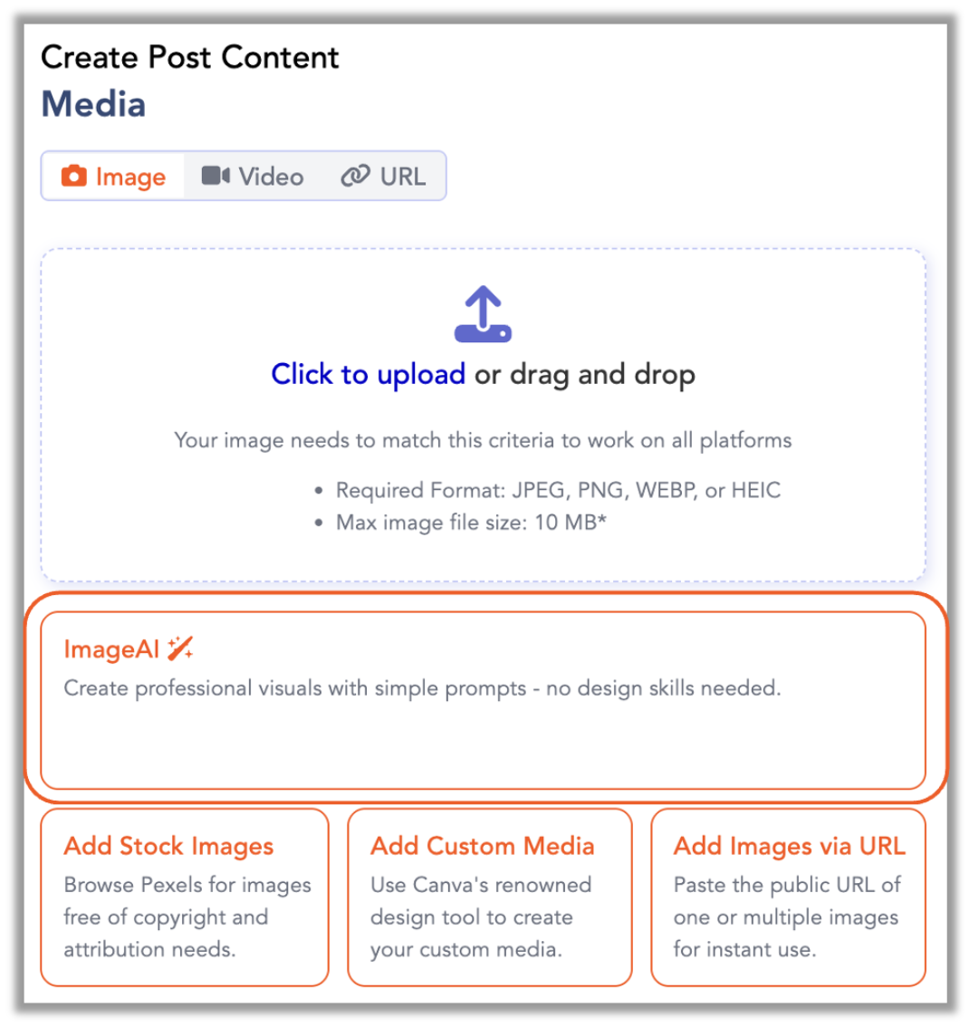Image resolution: width=969 pixels, height=1027 pixels.
Task: Click the "or drag and drop" text
Action: click(x=585, y=374)
